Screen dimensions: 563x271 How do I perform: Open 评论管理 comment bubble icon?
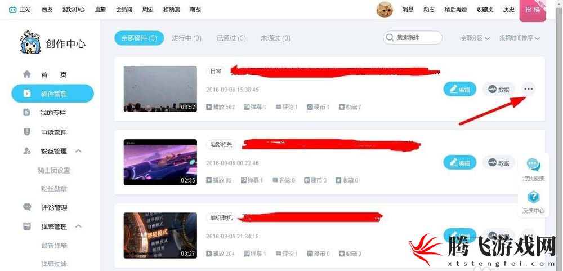pos(27,207)
